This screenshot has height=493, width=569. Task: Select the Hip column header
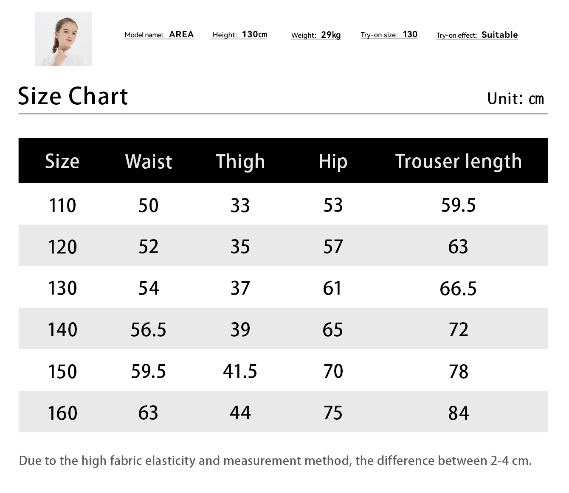point(333,162)
